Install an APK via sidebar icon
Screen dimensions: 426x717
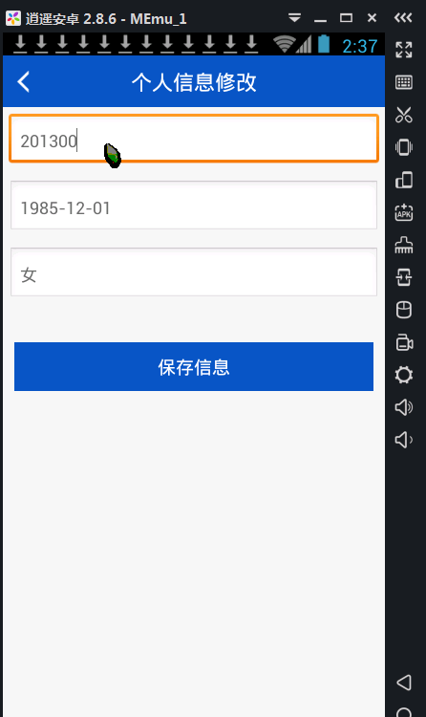404,212
